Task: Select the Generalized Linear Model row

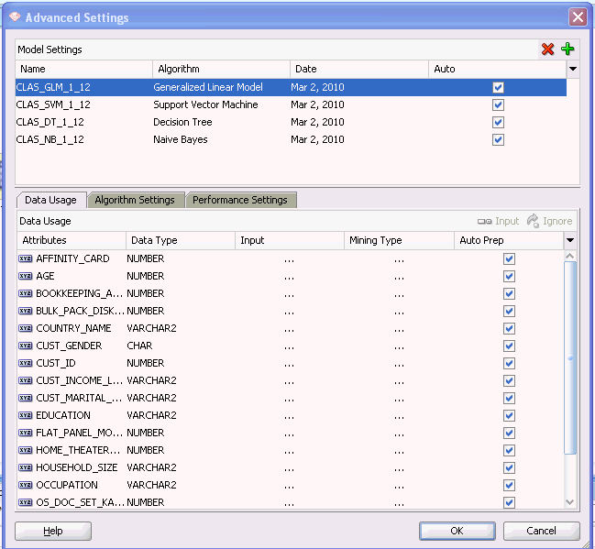Action: (291, 88)
